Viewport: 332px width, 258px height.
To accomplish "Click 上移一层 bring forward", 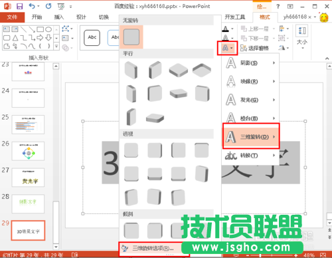I will point(255,29).
